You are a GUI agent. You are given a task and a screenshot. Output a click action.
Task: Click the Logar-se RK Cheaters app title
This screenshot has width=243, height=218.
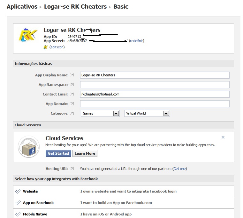coord(72,30)
